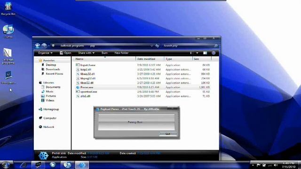301x169 pixels.
Task: Click the Explorer Forward navigation arrow
Action: pyautogui.click(x=44, y=46)
